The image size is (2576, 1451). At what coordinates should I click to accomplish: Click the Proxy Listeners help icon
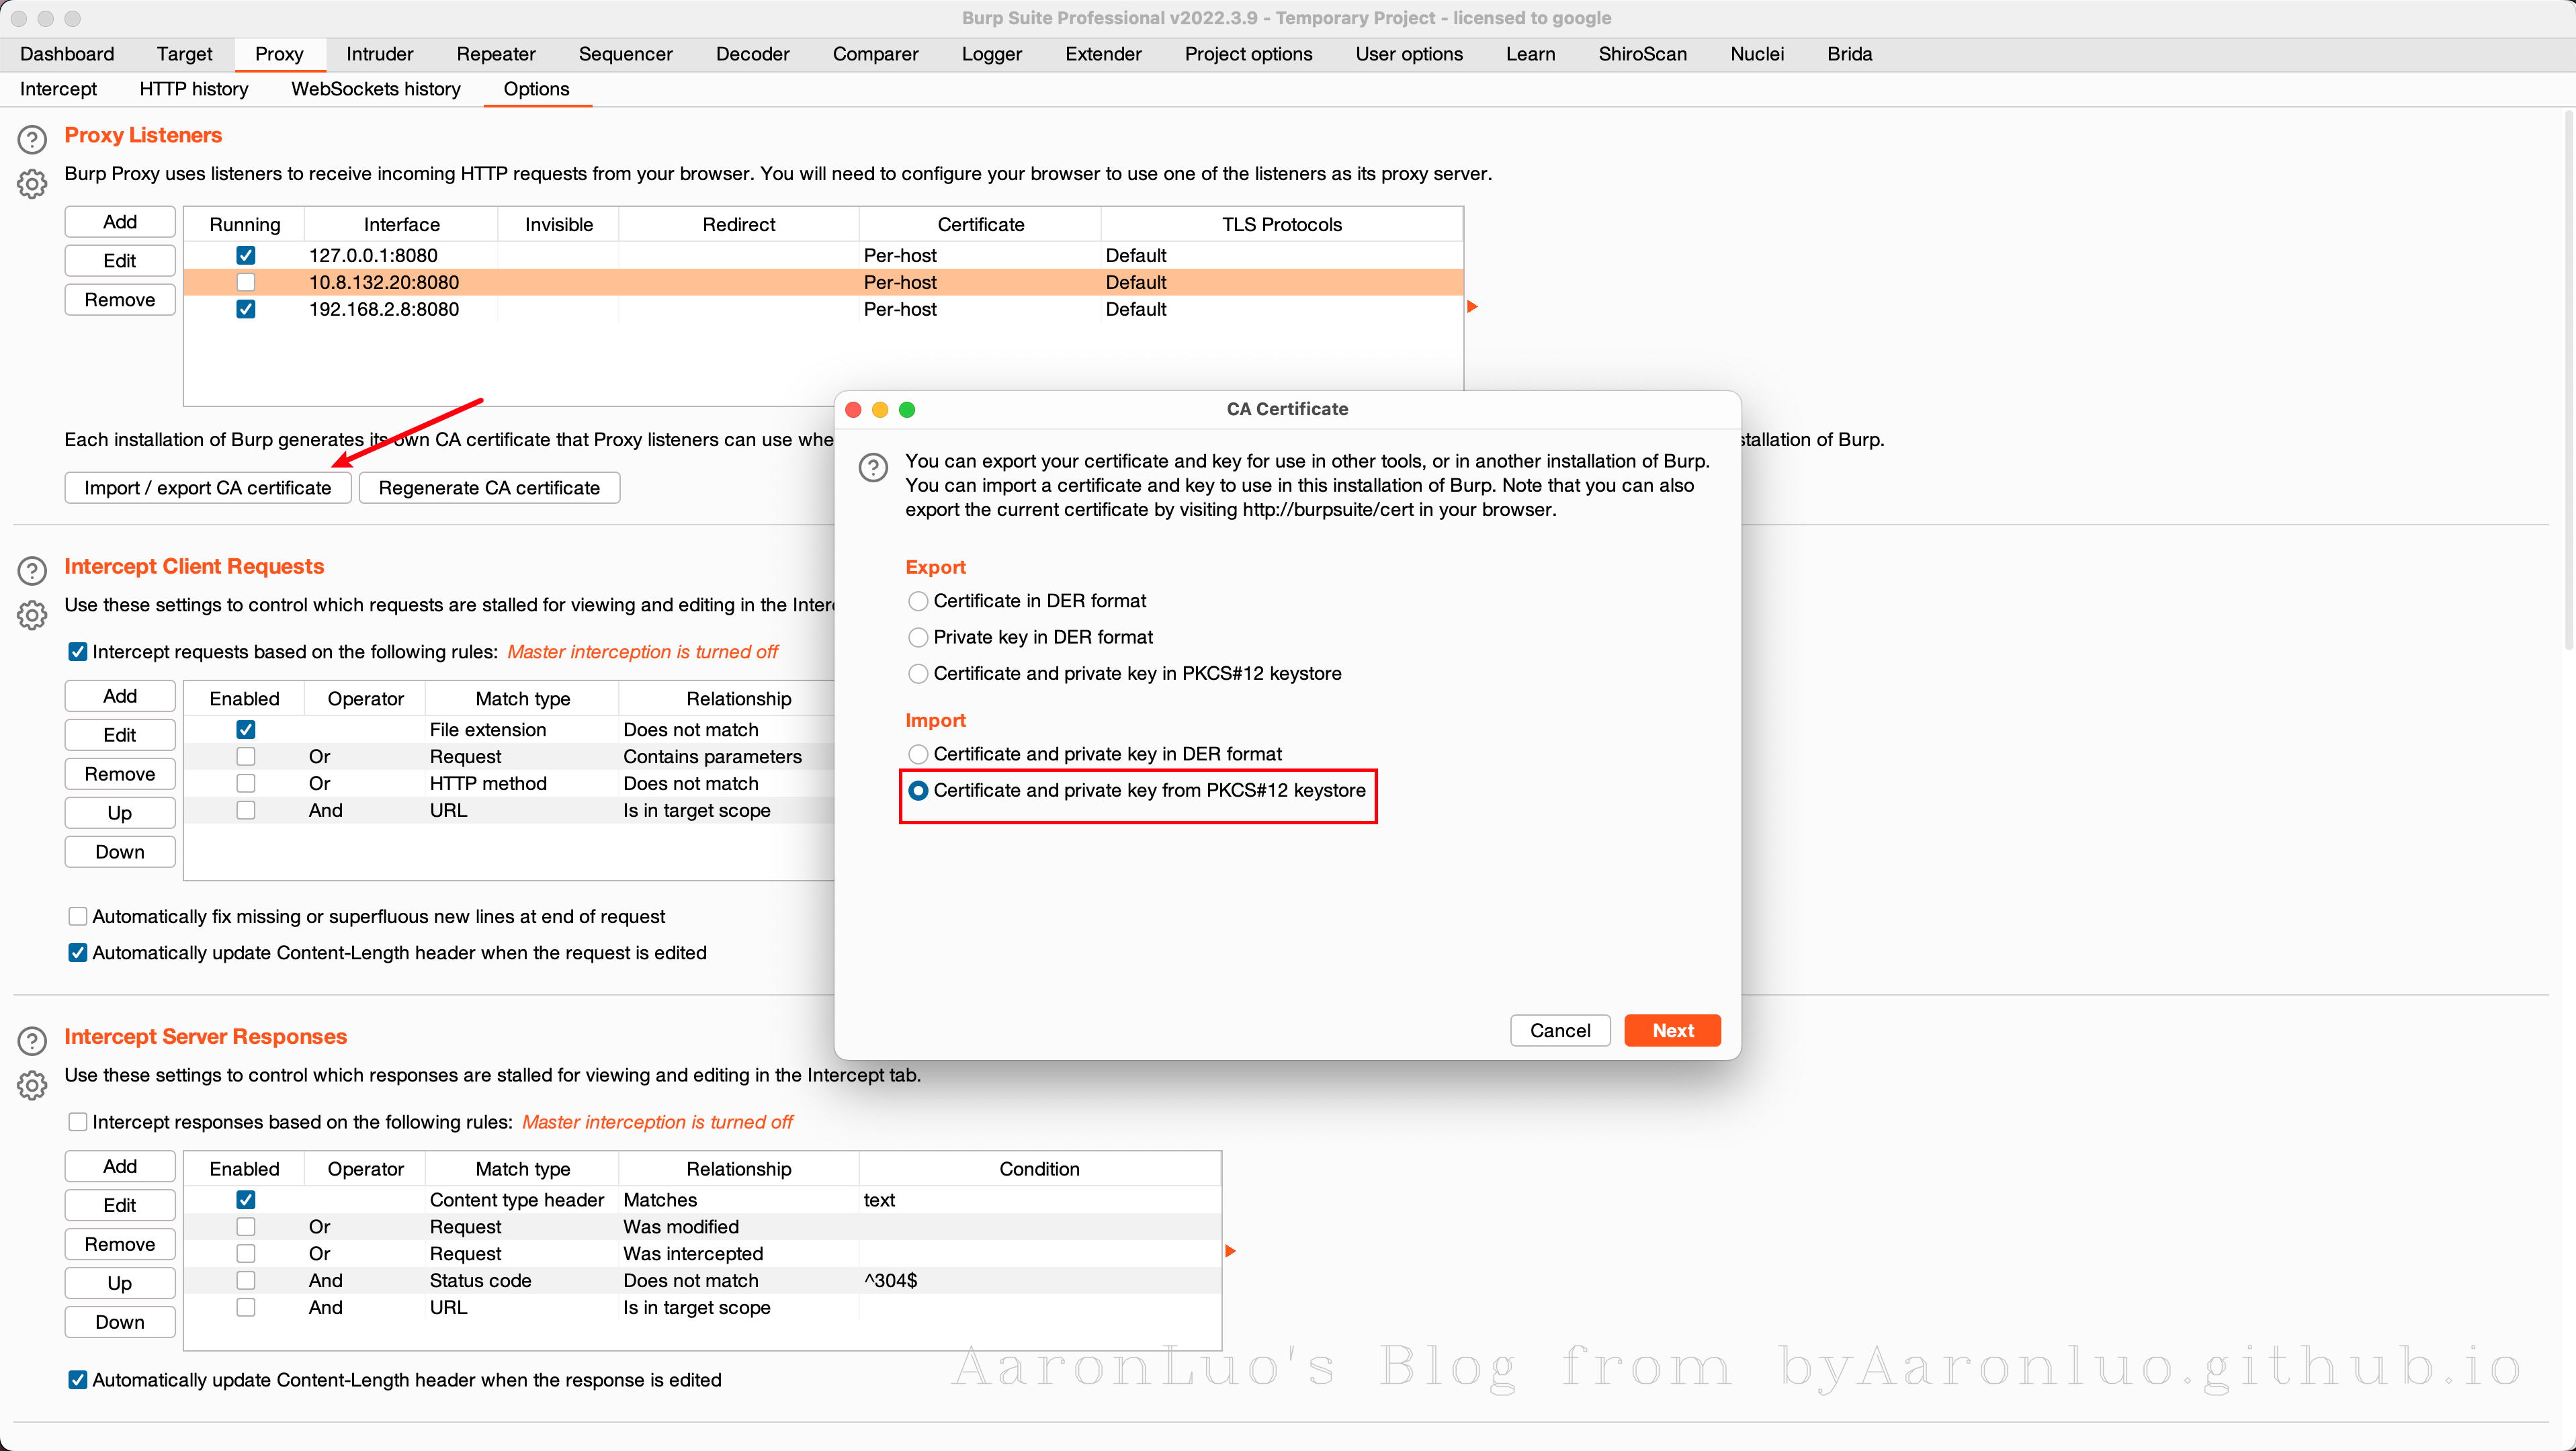pos(32,139)
